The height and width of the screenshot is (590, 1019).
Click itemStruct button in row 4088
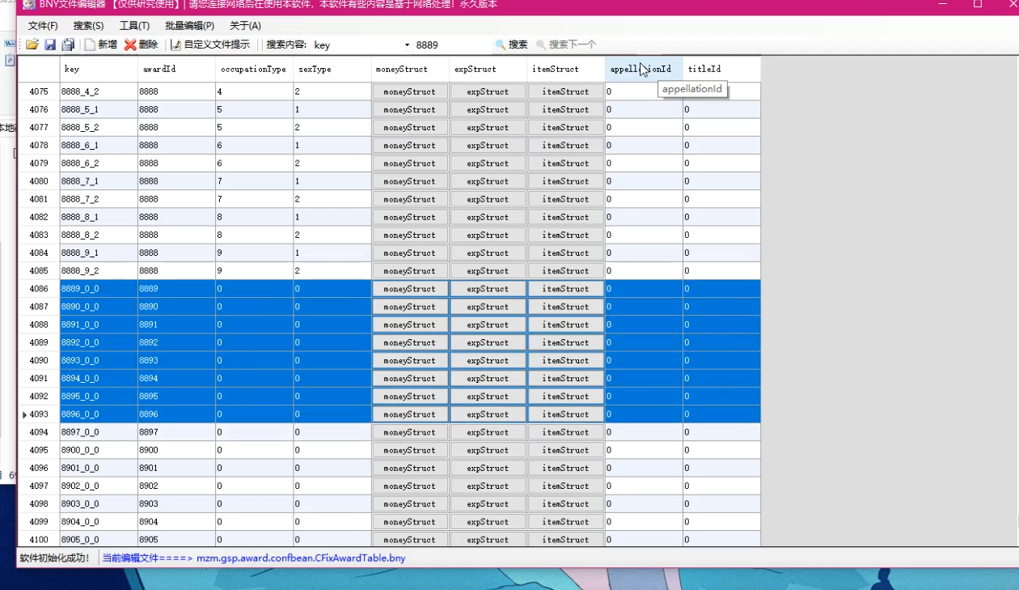(x=566, y=325)
